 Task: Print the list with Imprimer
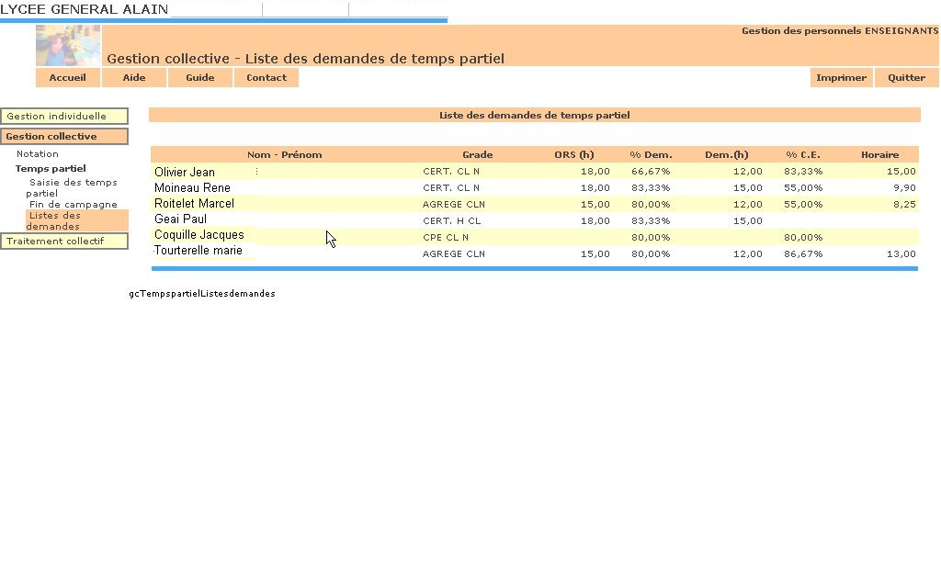tap(842, 78)
